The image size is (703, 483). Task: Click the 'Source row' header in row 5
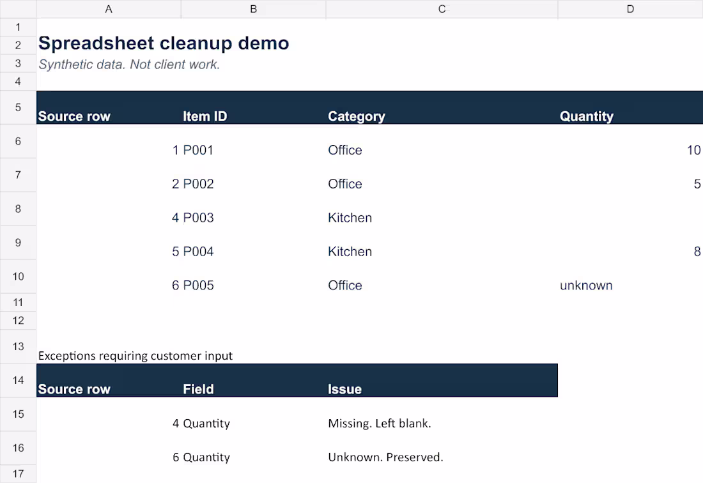click(109, 107)
